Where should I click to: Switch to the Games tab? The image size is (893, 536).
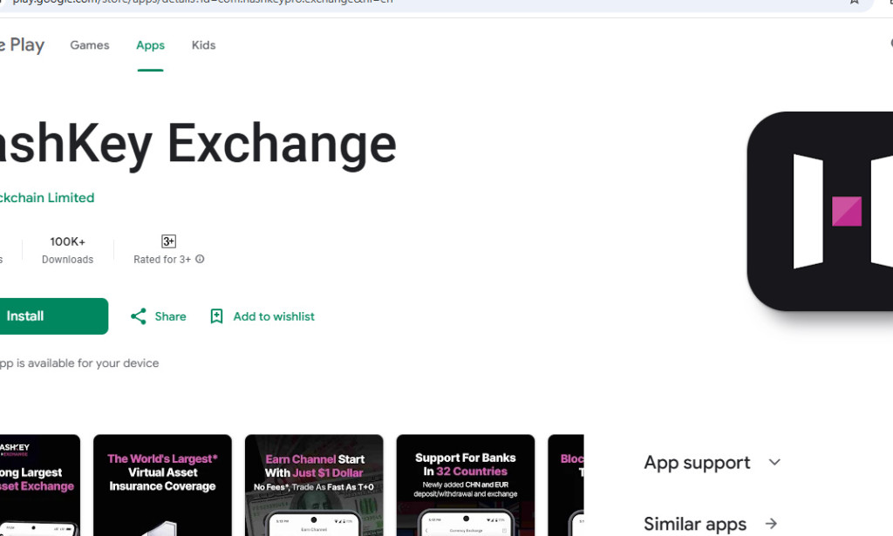(x=89, y=44)
